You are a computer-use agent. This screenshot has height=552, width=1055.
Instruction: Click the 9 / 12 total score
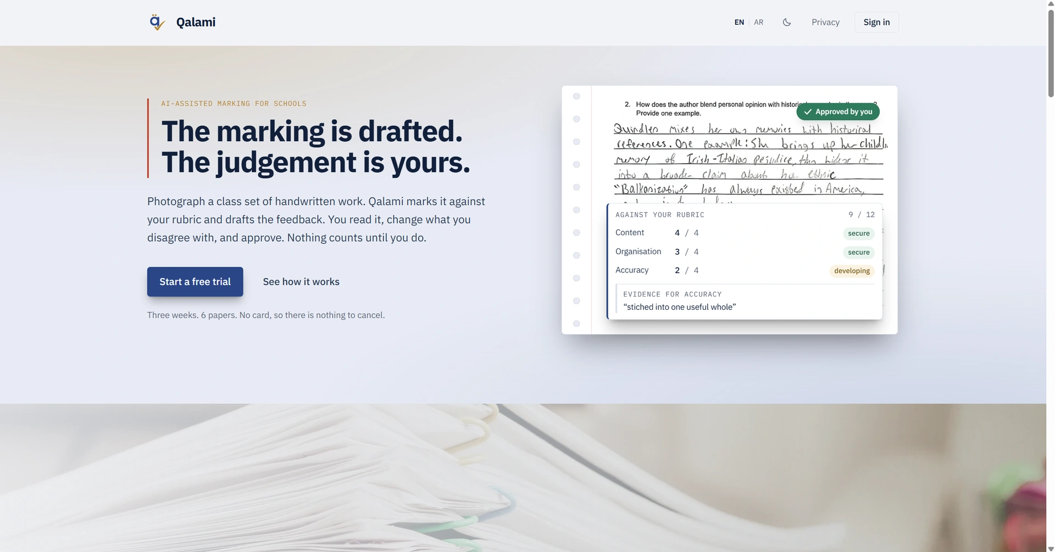tap(862, 215)
